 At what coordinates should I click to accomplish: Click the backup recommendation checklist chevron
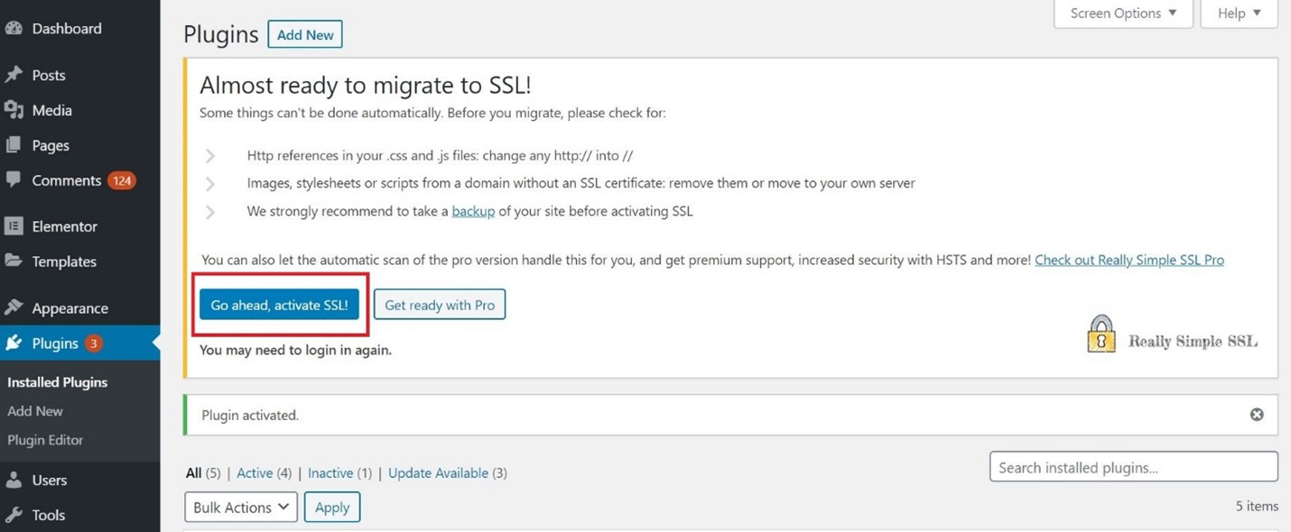coord(210,212)
